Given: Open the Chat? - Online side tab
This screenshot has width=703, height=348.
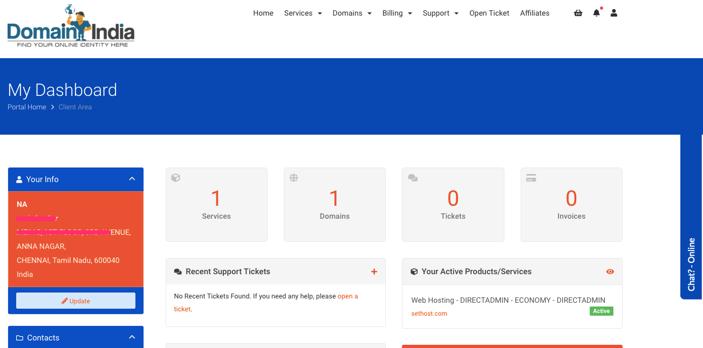Looking at the screenshot, I should (691, 264).
